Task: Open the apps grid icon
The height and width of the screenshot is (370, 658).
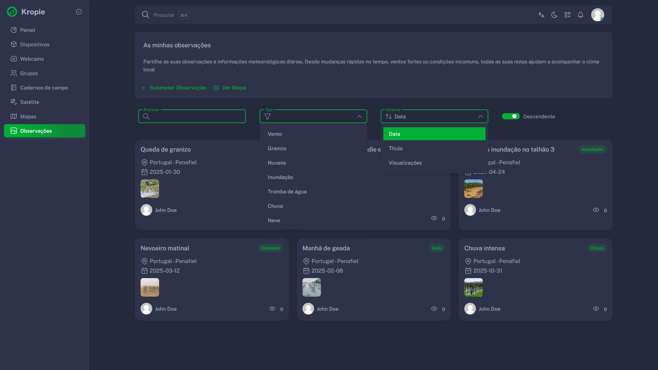Action: tap(567, 15)
